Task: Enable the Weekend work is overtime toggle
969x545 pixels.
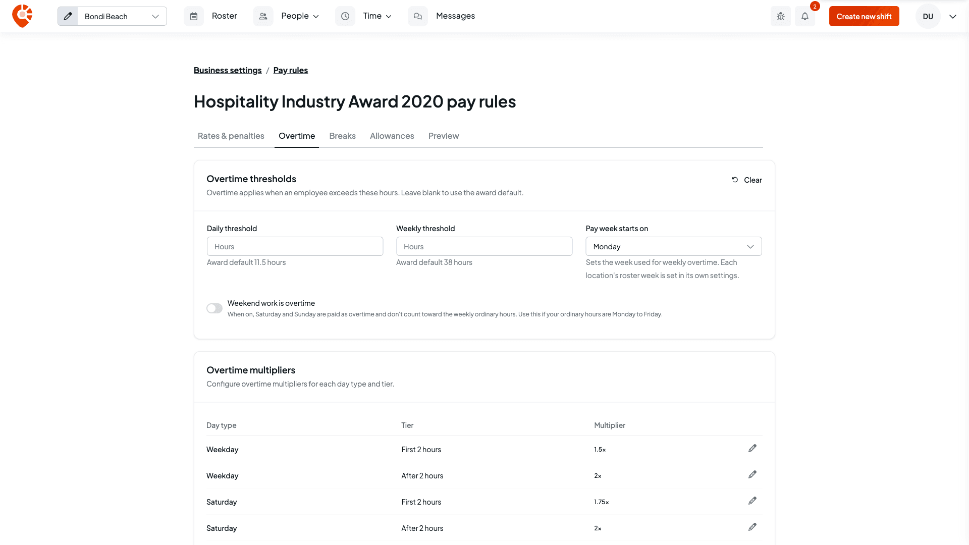Action: pos(214,308)
